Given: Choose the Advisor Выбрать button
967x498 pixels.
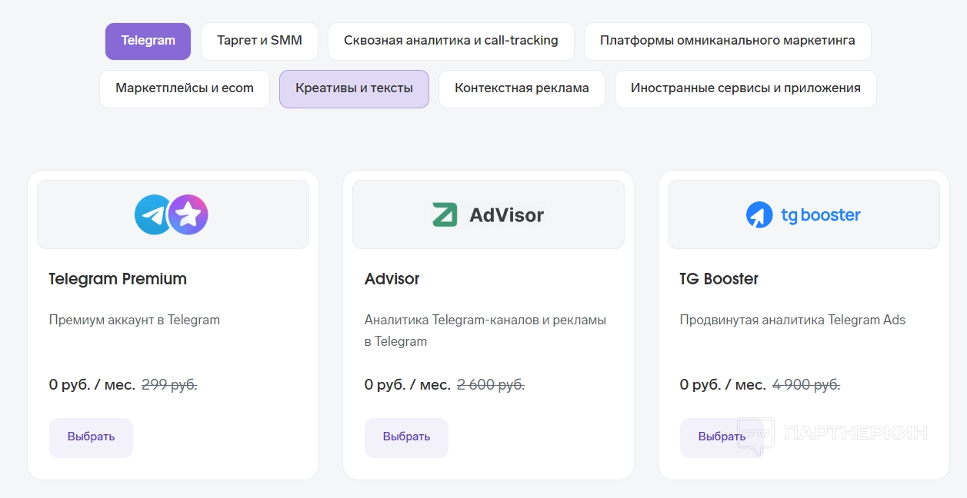Looking at the screenshot, I should point(406,437).
